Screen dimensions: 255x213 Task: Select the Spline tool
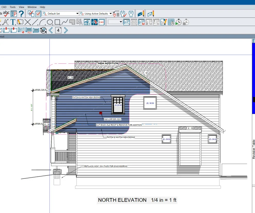point(65,22)
